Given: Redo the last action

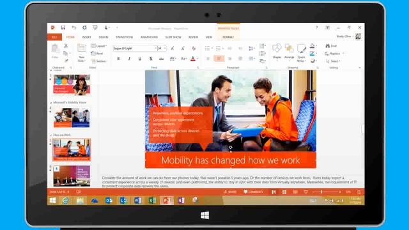Looking at the screenshot, I should click(84, 27).
